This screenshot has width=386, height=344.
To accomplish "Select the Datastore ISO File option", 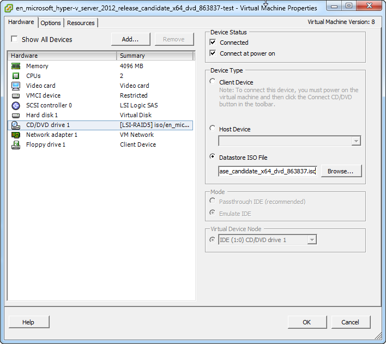I will click(x=213, y=156).
